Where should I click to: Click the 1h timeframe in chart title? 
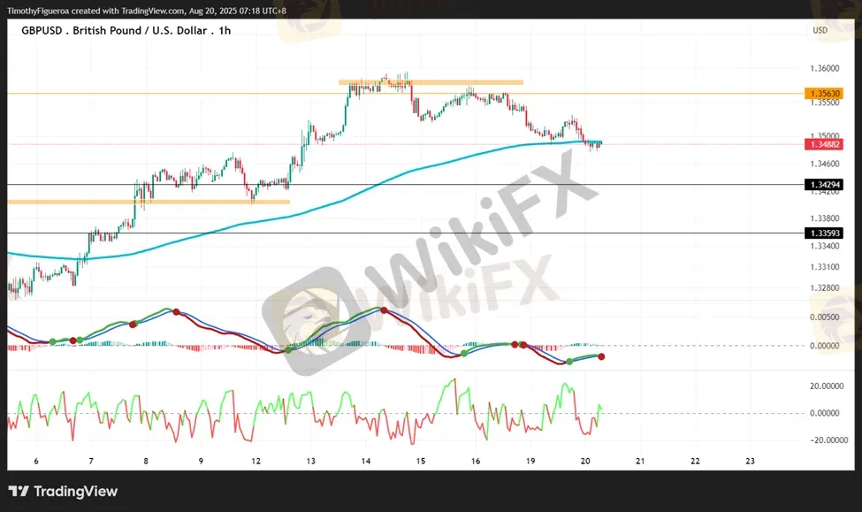coord(225,30)
